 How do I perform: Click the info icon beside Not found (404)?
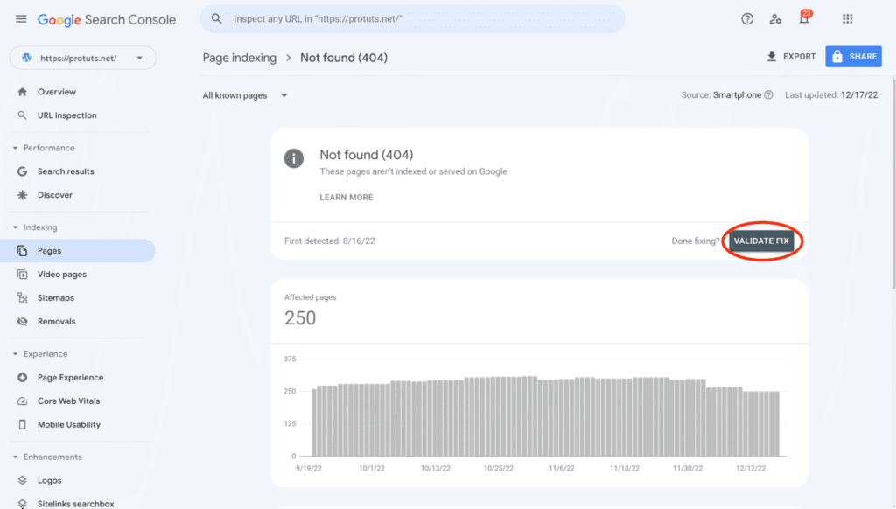(x=294, y=157)
